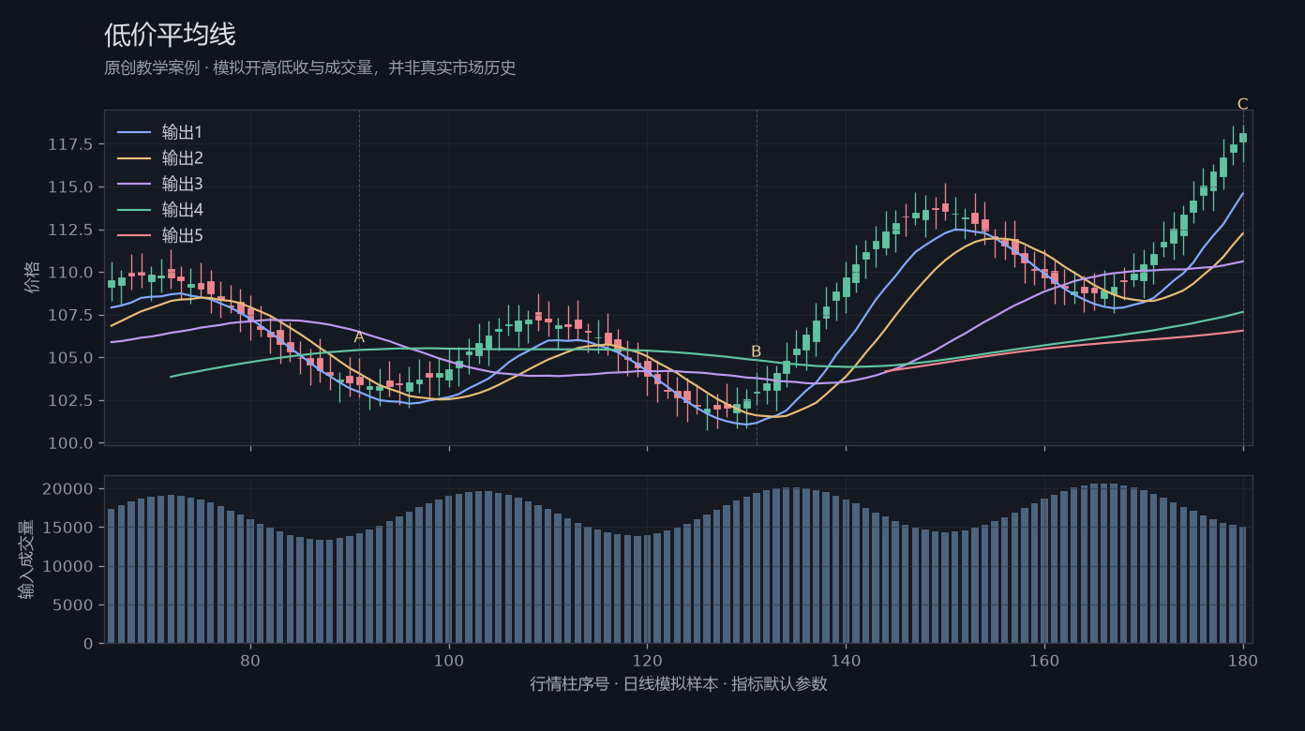Click the 120 tick on the bar-index axis
Screen dimensions: 1305x731
click(647, 660)
